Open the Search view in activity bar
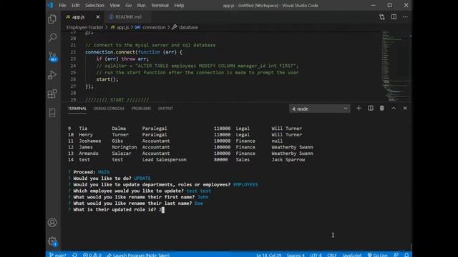Viewport: 458px width, 257px height. (x=52, y=37)
